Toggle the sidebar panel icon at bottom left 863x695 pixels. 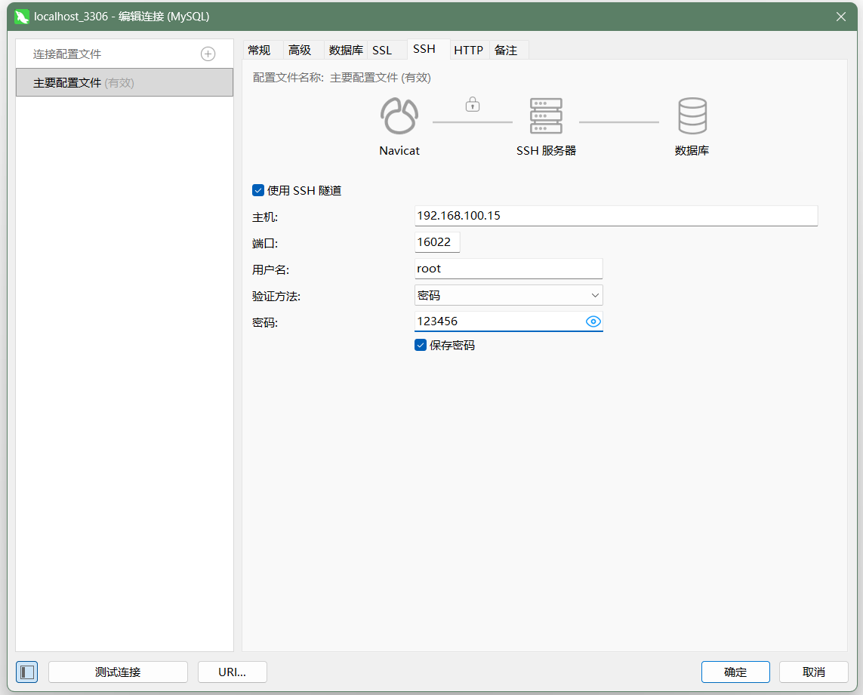click(x=27, y=672)
